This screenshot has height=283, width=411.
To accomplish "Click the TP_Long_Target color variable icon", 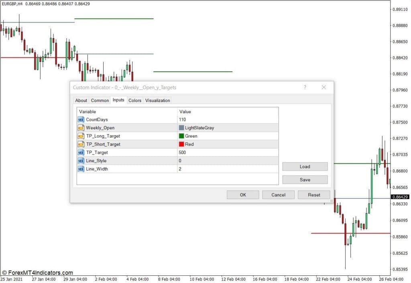I will tap(81, 136).
